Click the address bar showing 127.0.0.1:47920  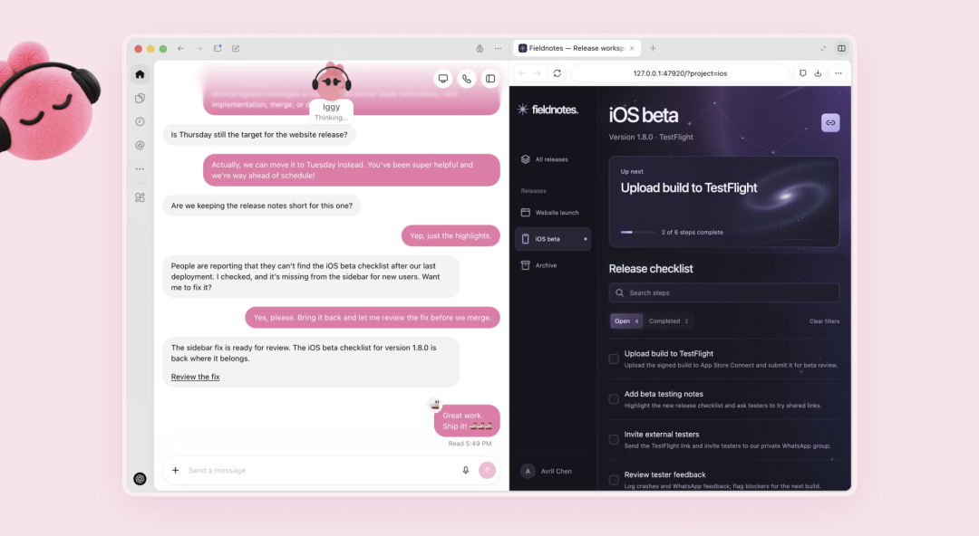(x=681, y=73)
